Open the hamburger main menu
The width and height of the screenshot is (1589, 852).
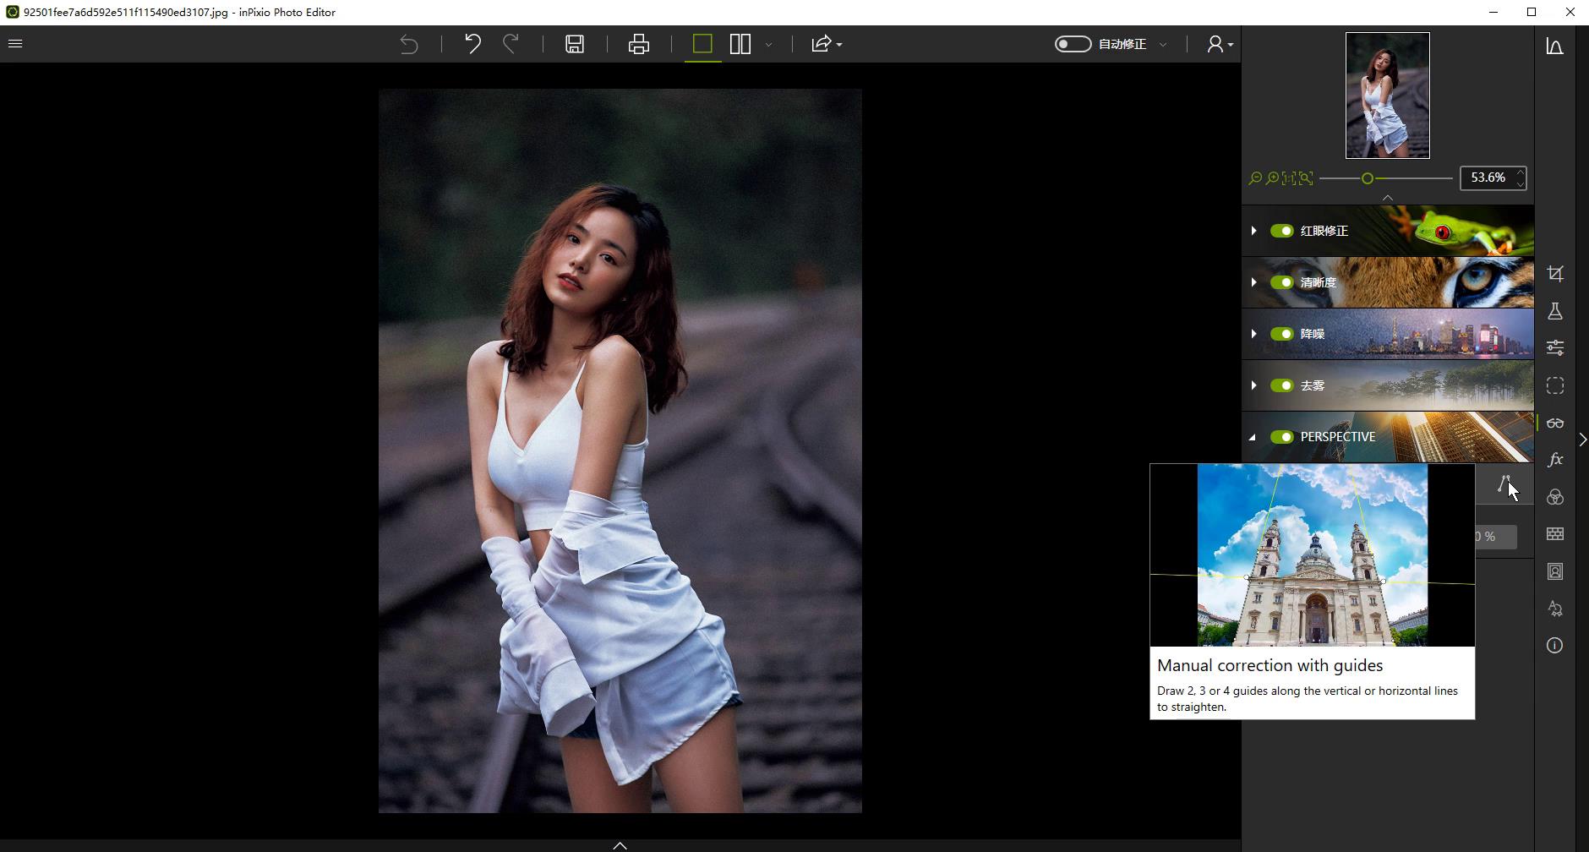(15, 44)
